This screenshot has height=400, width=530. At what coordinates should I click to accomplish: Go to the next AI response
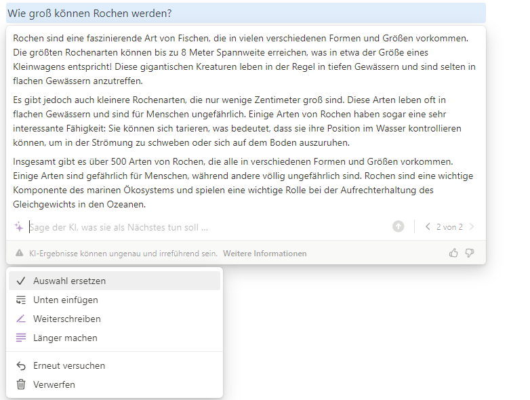point(471,227)
